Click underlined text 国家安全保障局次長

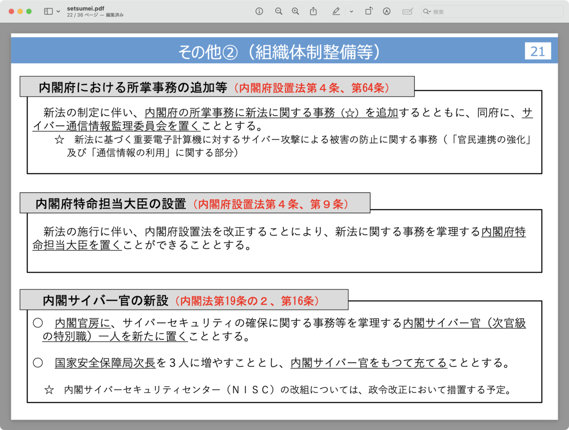coord(105,364)
